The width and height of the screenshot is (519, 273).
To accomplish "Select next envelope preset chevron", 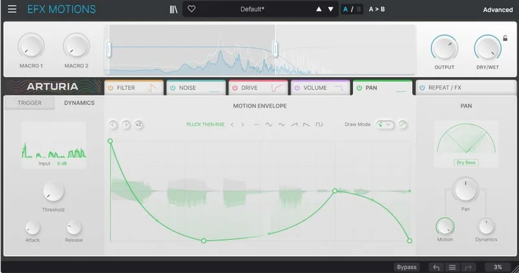I will [243, 125].
